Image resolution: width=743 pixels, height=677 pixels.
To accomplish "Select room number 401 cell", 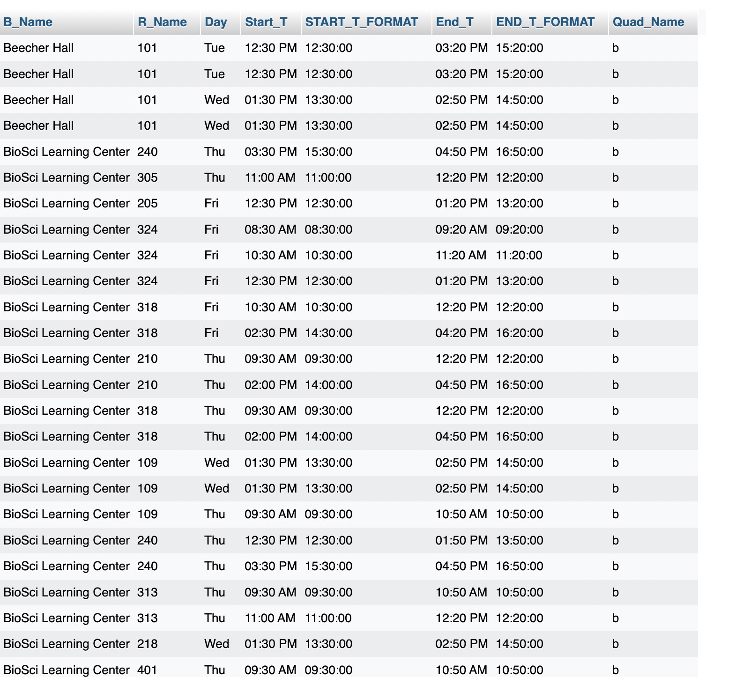I will (148, 670).
